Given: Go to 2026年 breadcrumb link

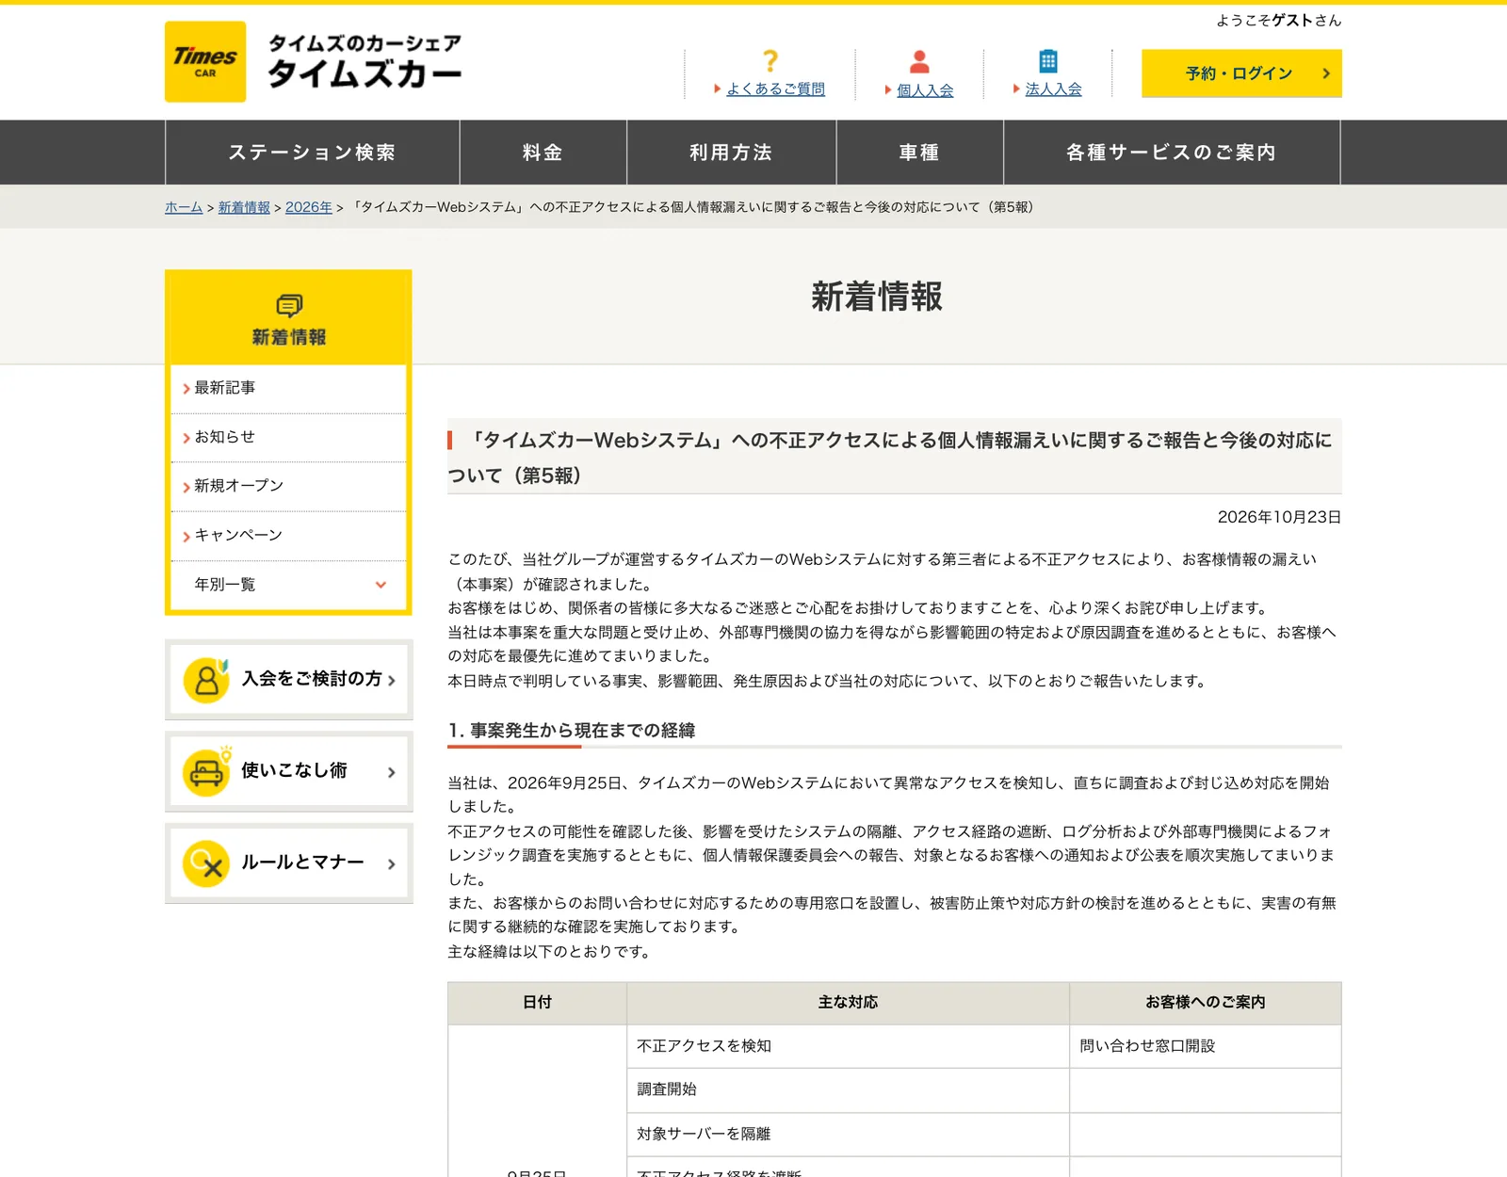Looking at the screenshot, I should 309,207.
